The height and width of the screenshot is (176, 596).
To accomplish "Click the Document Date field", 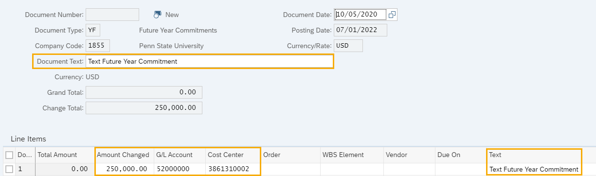I will tap(360, 15).
